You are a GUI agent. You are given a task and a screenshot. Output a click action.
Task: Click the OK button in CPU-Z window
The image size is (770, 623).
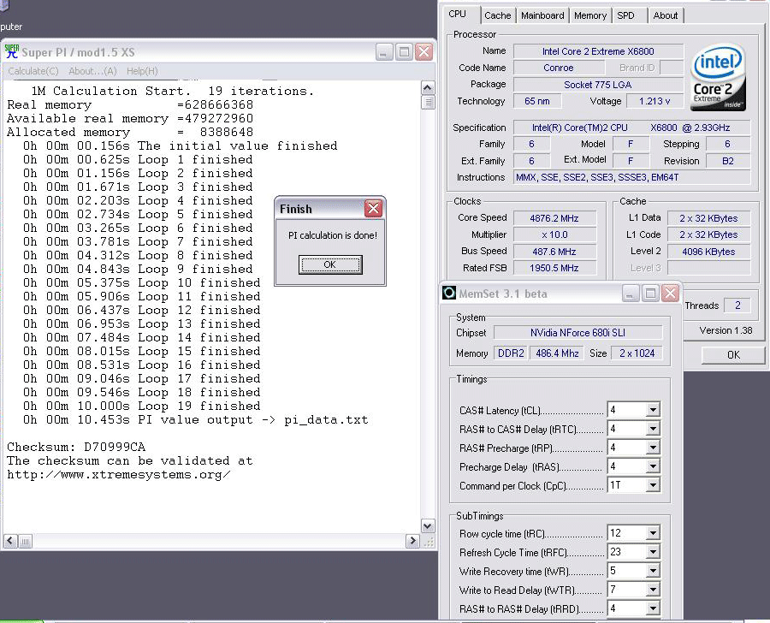[733, 355]
